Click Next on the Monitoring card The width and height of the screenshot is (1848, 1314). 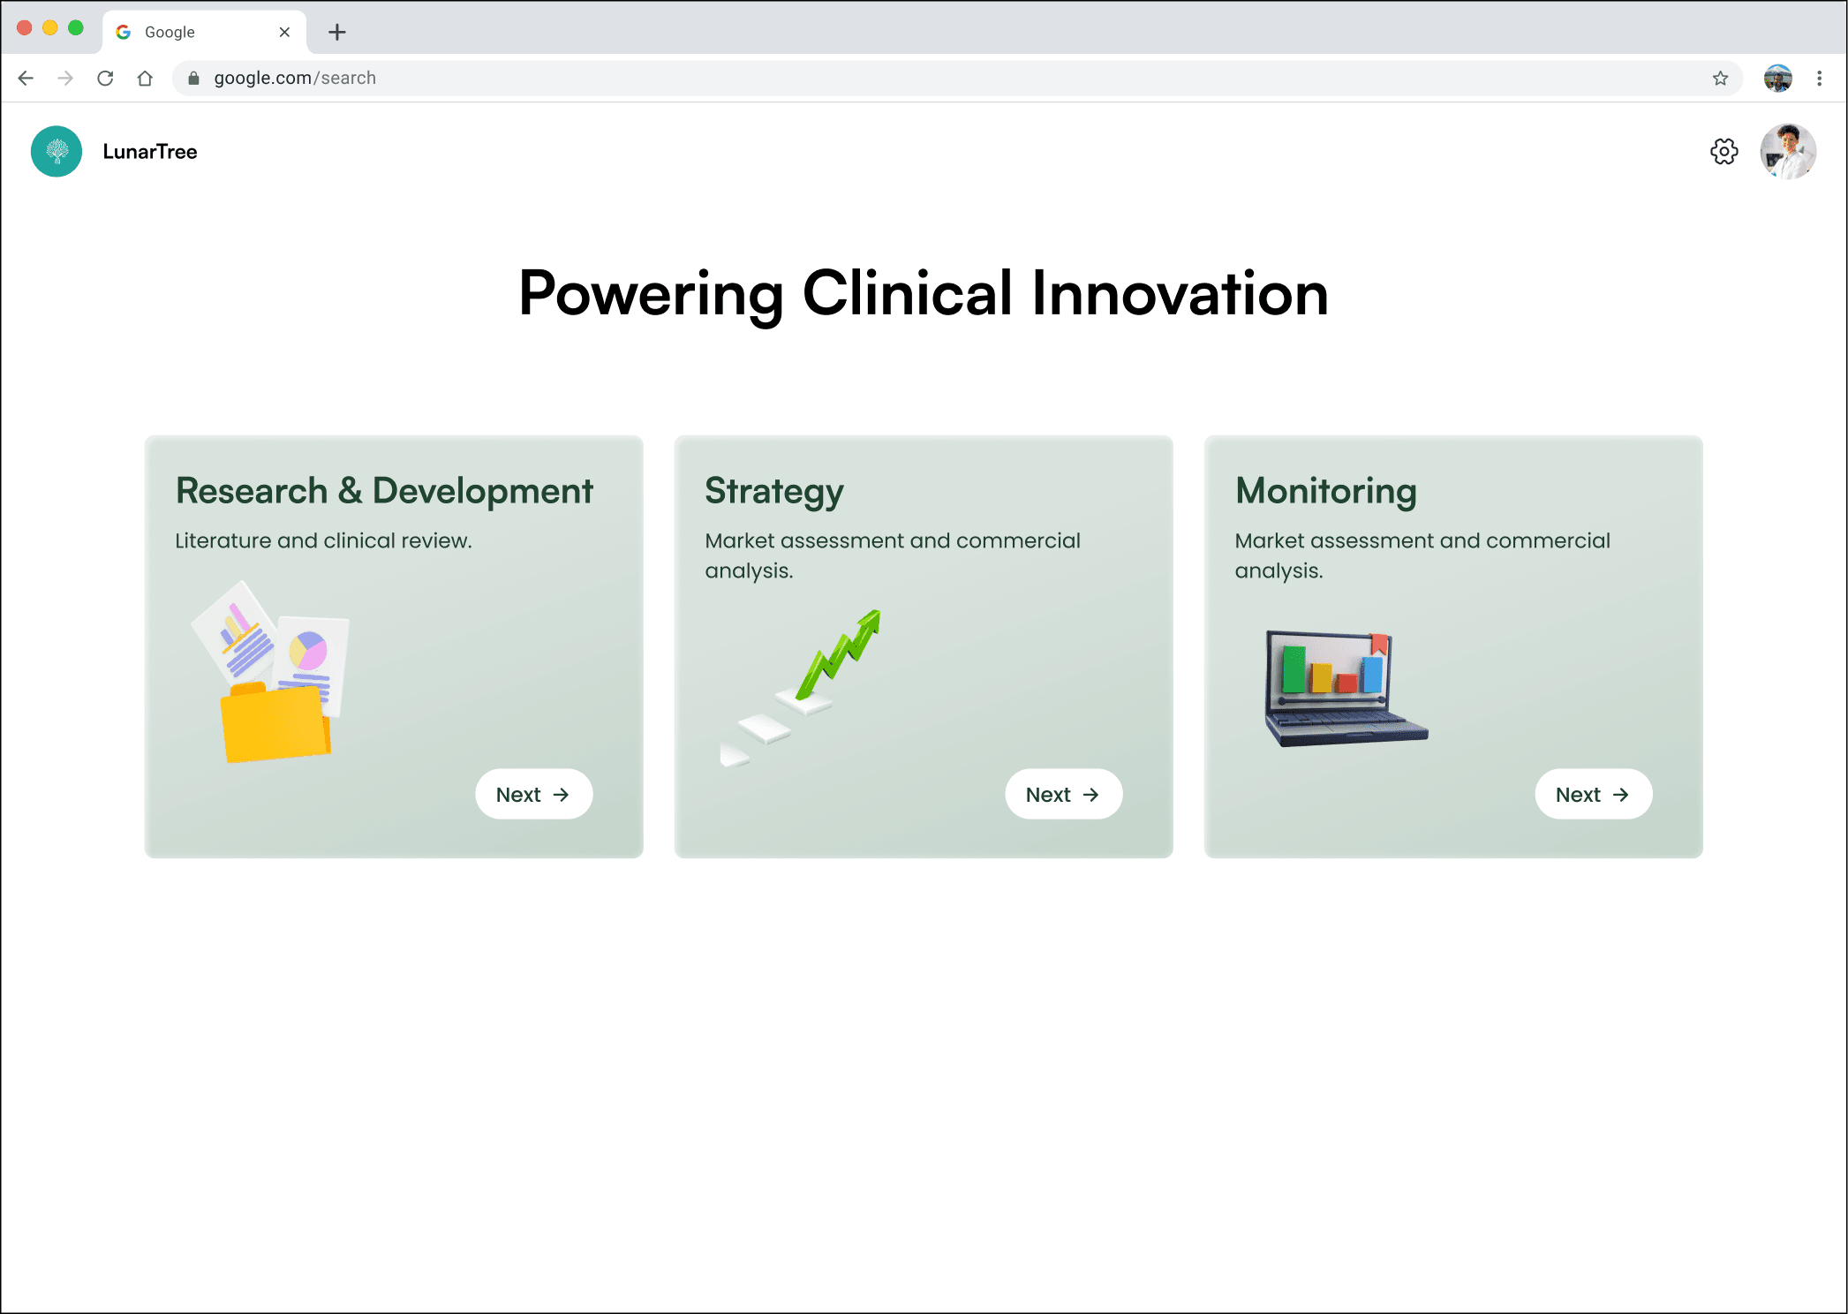click(1593, 795)
